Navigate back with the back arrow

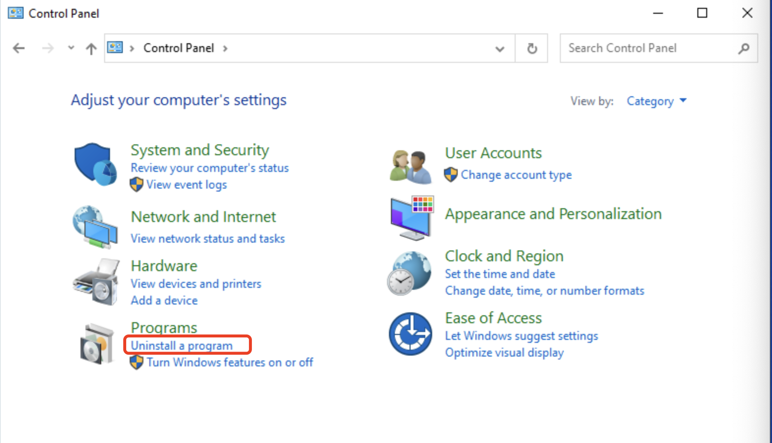[x=19, y=48]
